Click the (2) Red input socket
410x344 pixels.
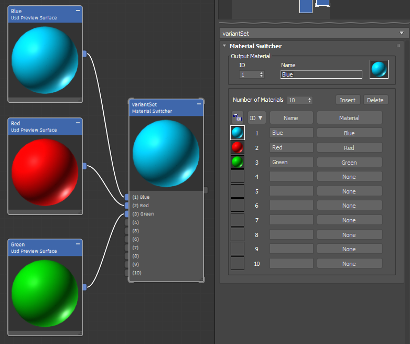[x=126, y=206]
